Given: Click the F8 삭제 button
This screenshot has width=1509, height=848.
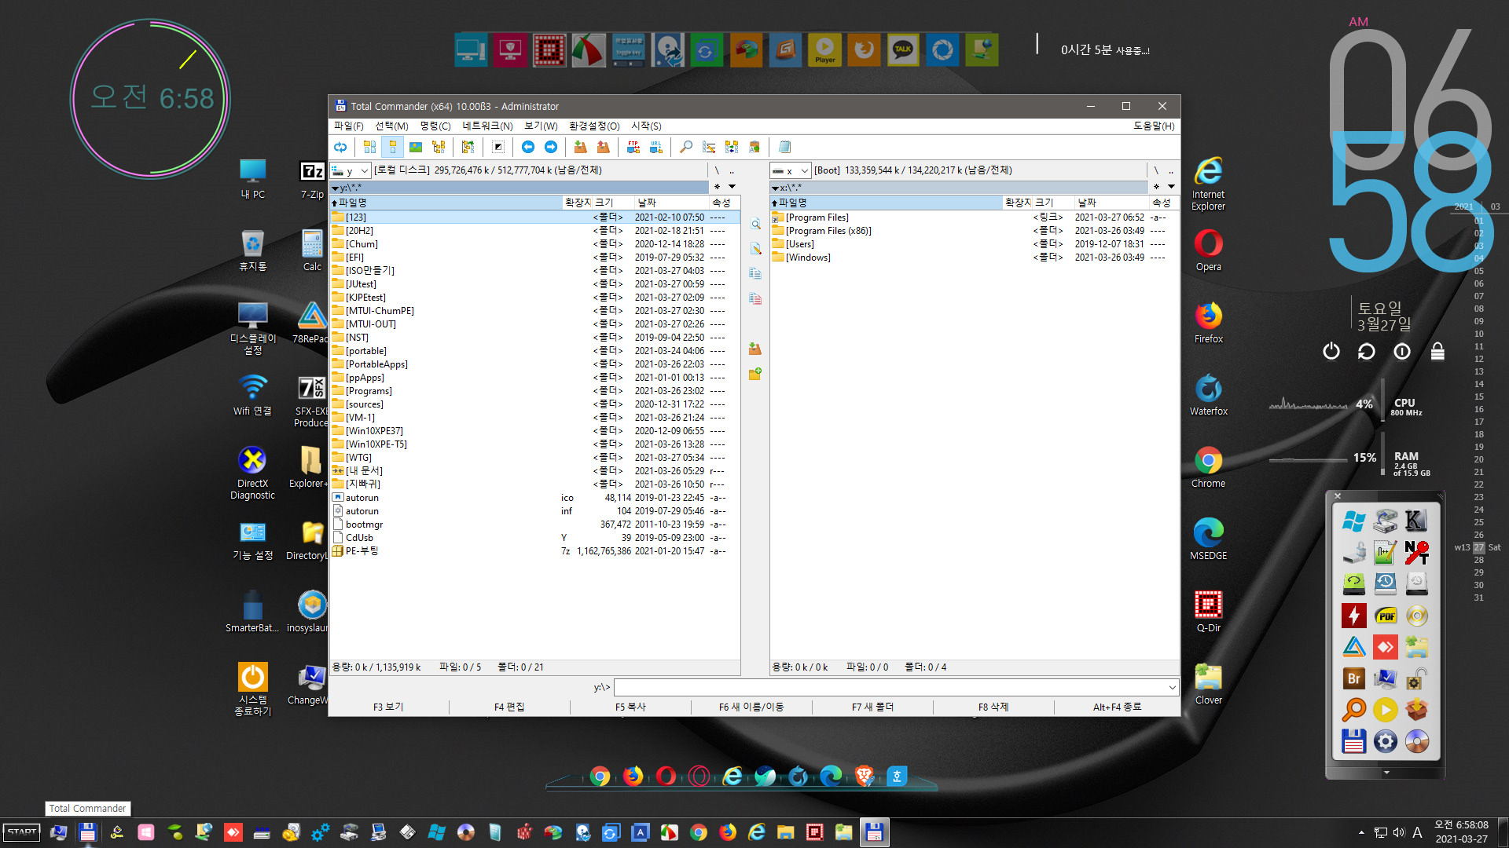Looking at the screenshot, I should (993, 707).
